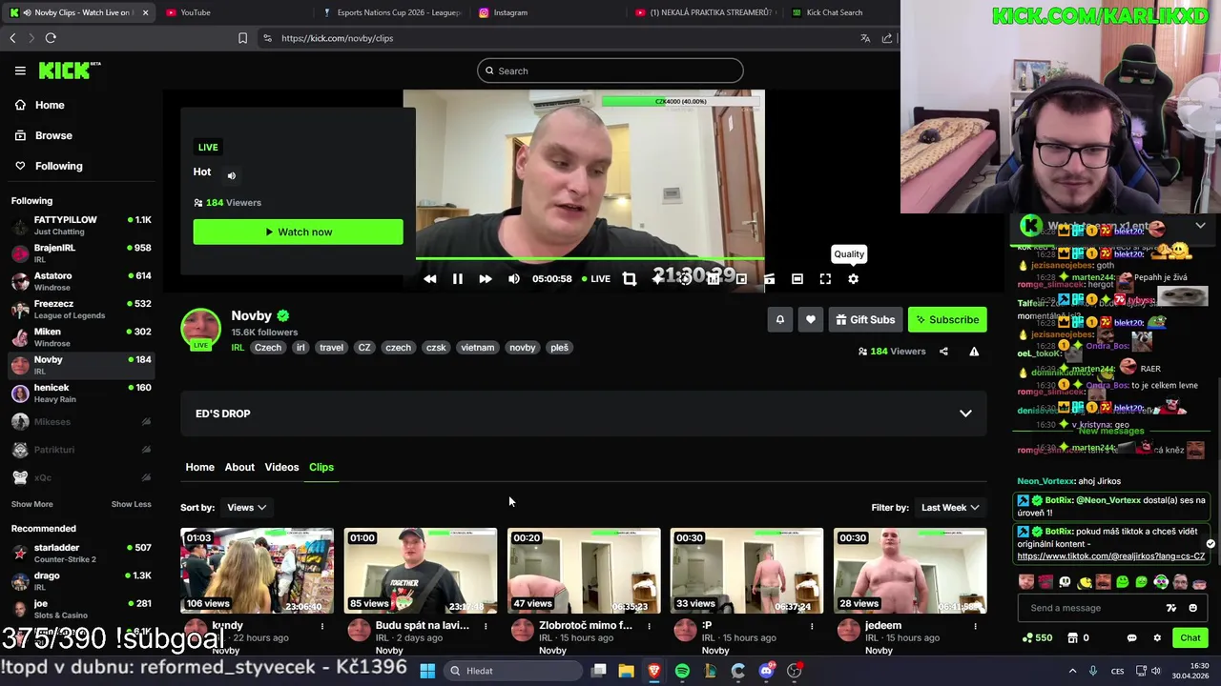Jump to LIVE in the player
Screen dimensions: 1221x686
pos(596,279)
